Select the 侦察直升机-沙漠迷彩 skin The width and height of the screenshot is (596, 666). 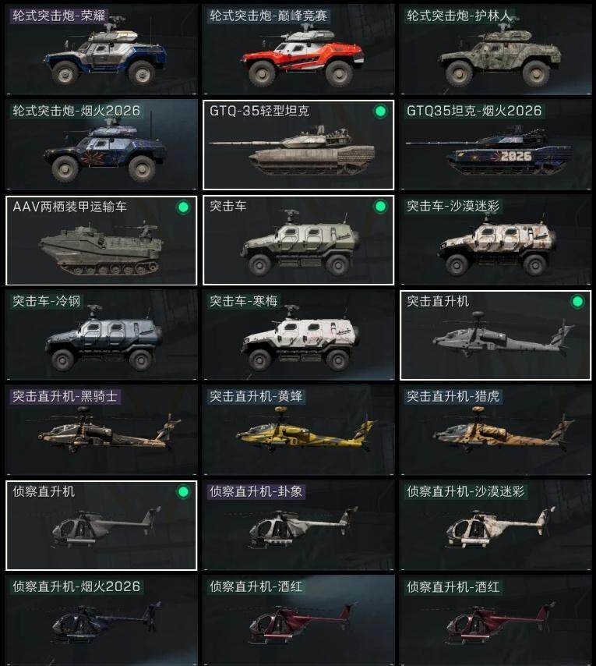pos(495,526)
